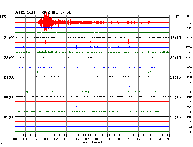Click minute tick label "12" on axis

click(x=138, y=139)
